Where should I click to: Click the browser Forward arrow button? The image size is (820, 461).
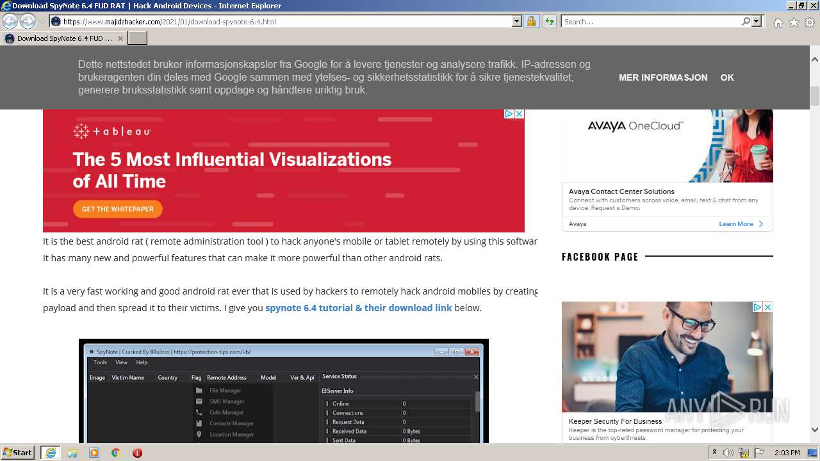[x=28, y=22]
